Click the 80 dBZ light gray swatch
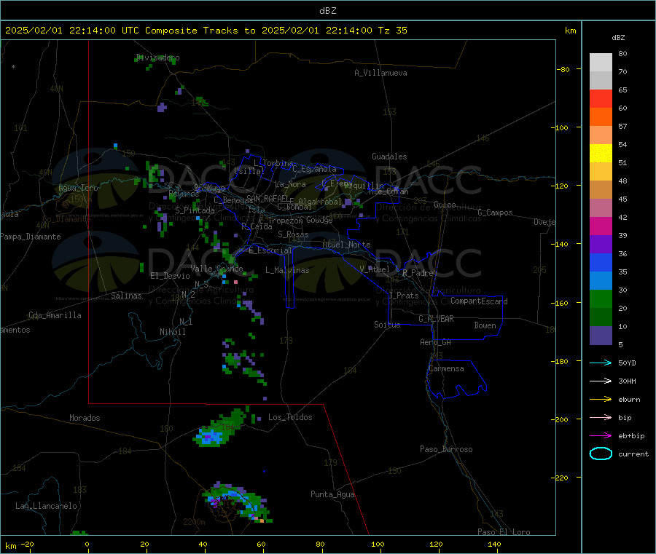Screen dimensions: 656x554 coord(601,63)
